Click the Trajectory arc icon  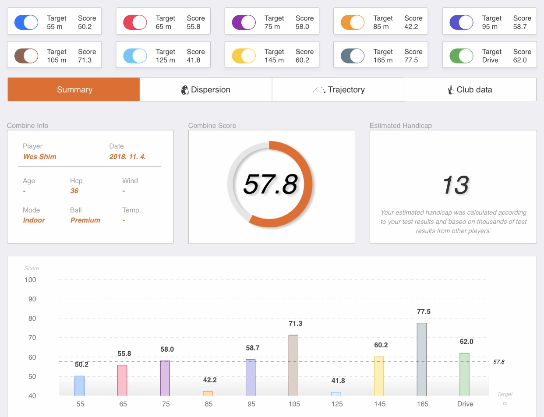318,90
